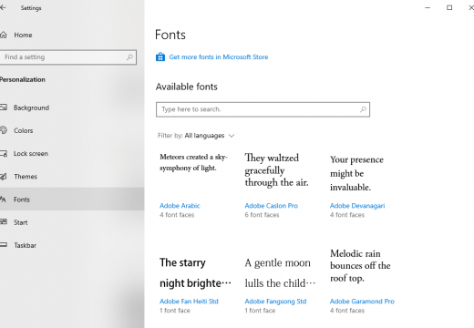Click the Taskbar icon in sidebar
474x328 pixels.
click(4, 245)
